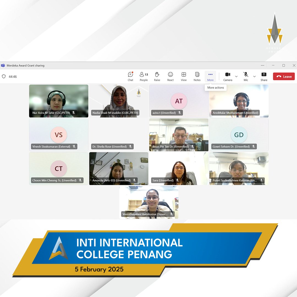Open the React emoji options
This screenshot has height=297, width=297.
(170, 76)
